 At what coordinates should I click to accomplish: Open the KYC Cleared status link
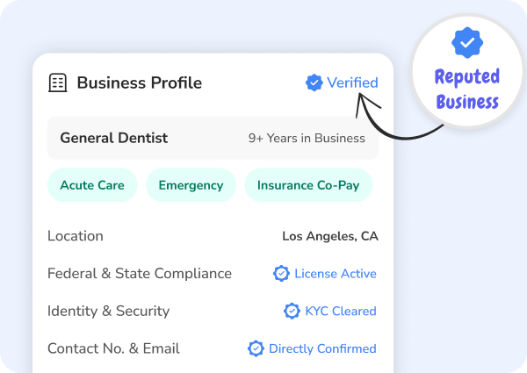tap(341, 311)
